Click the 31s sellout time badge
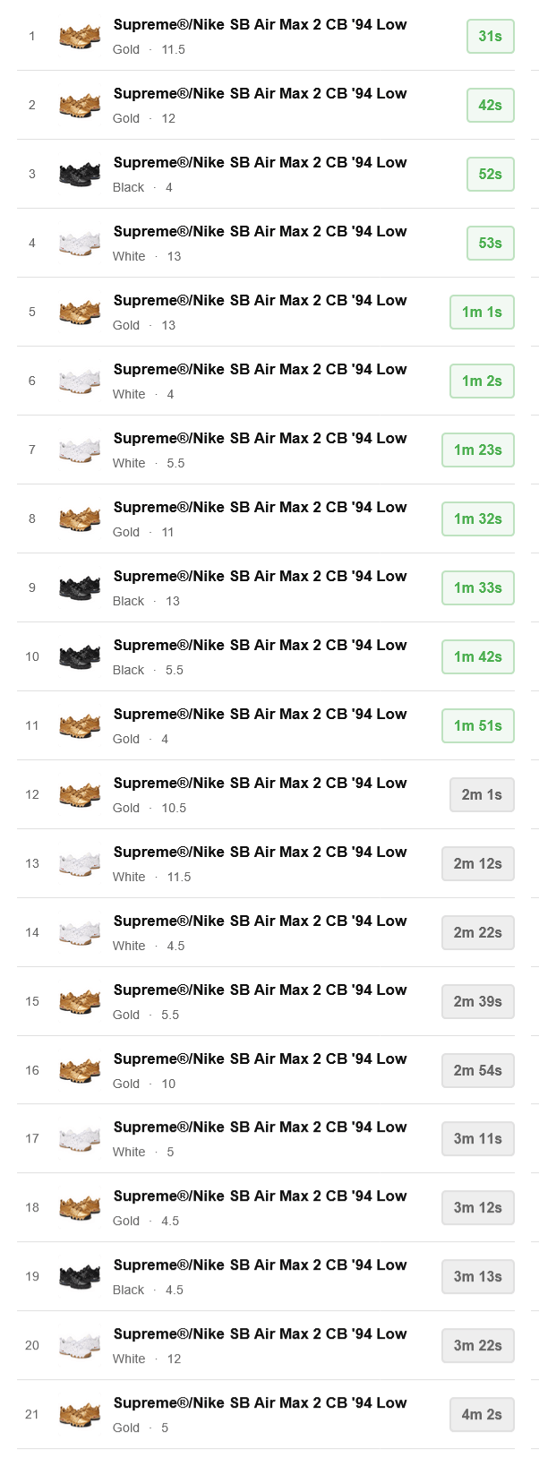 [x=490, y=37]
